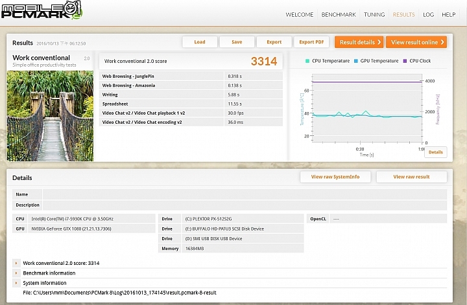This screenshot has height=305, width=467.
Task: Click the GPU Temperature legend swatch
Action: coord(356,61)
